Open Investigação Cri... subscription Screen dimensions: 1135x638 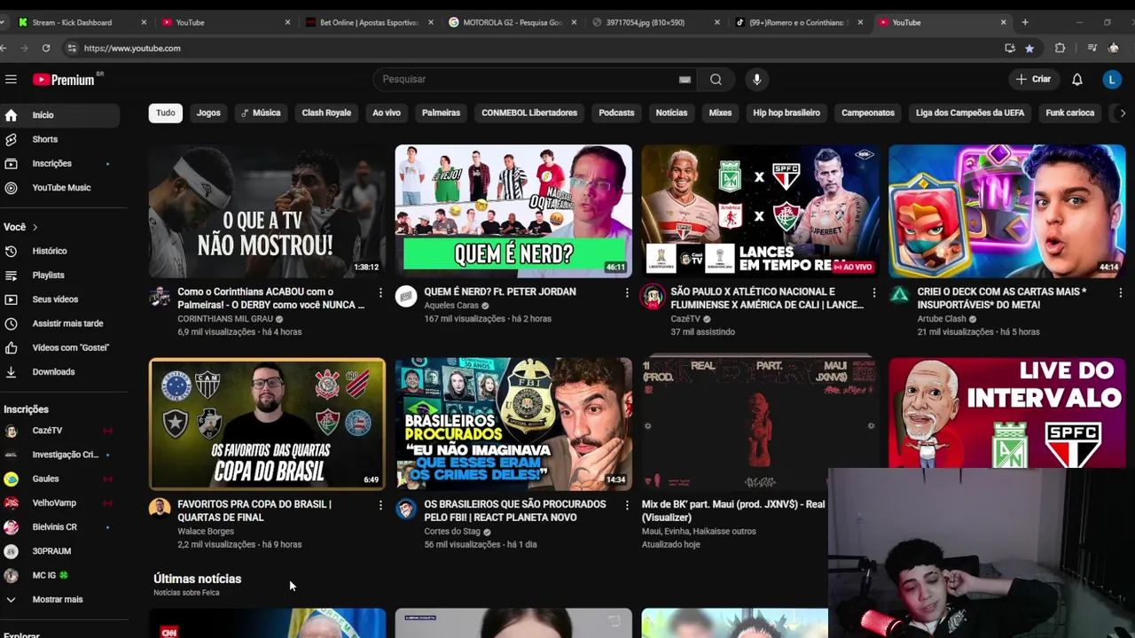59,455
